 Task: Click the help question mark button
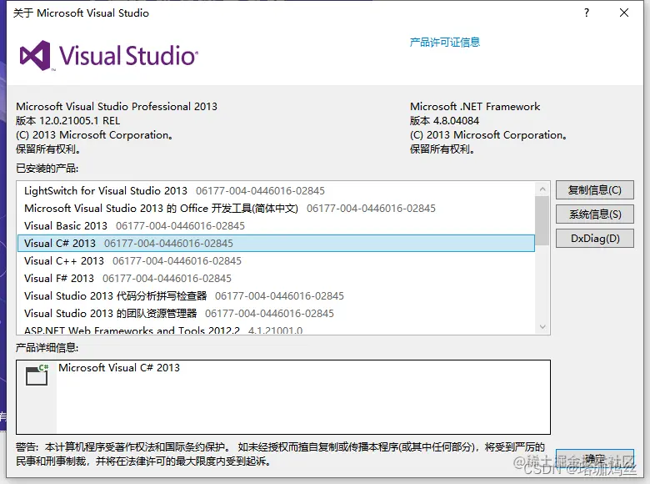(x=586, y=13)
